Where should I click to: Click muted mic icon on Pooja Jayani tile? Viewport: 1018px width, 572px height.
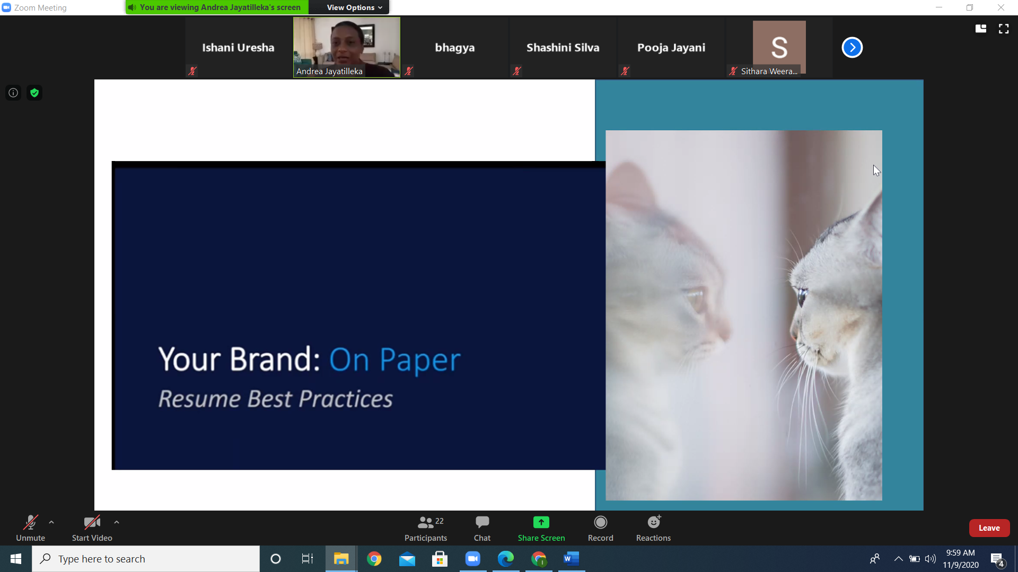625,71
